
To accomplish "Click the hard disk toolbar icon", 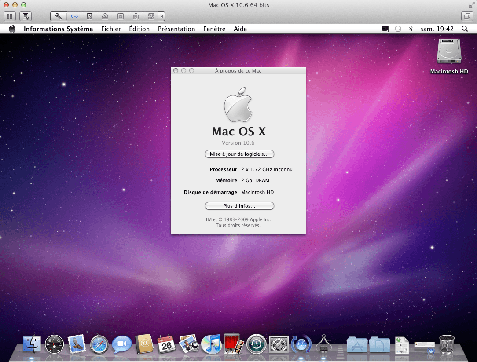I will point(90,16).
